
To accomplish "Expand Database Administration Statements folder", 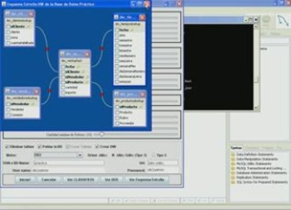I will pos(233,173).
